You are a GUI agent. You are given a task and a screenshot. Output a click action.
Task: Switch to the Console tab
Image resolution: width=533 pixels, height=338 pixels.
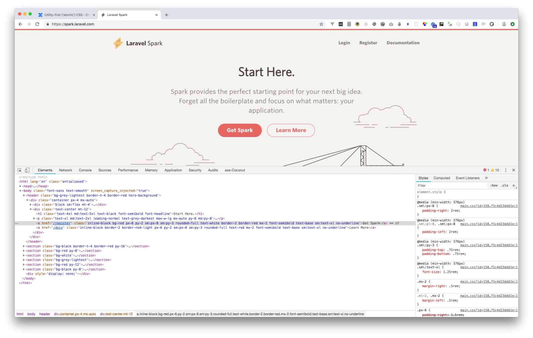(85, 170)
